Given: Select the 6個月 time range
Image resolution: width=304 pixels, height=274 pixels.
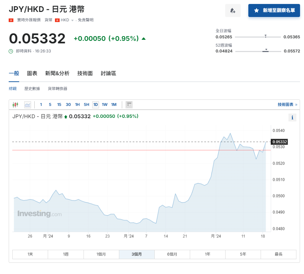Looking at the screenshot, I should pos(172,254).
